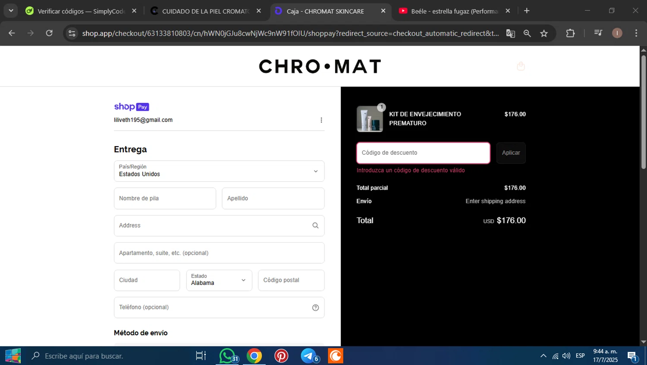Click the Aplicar discount button

click(511, 153)
